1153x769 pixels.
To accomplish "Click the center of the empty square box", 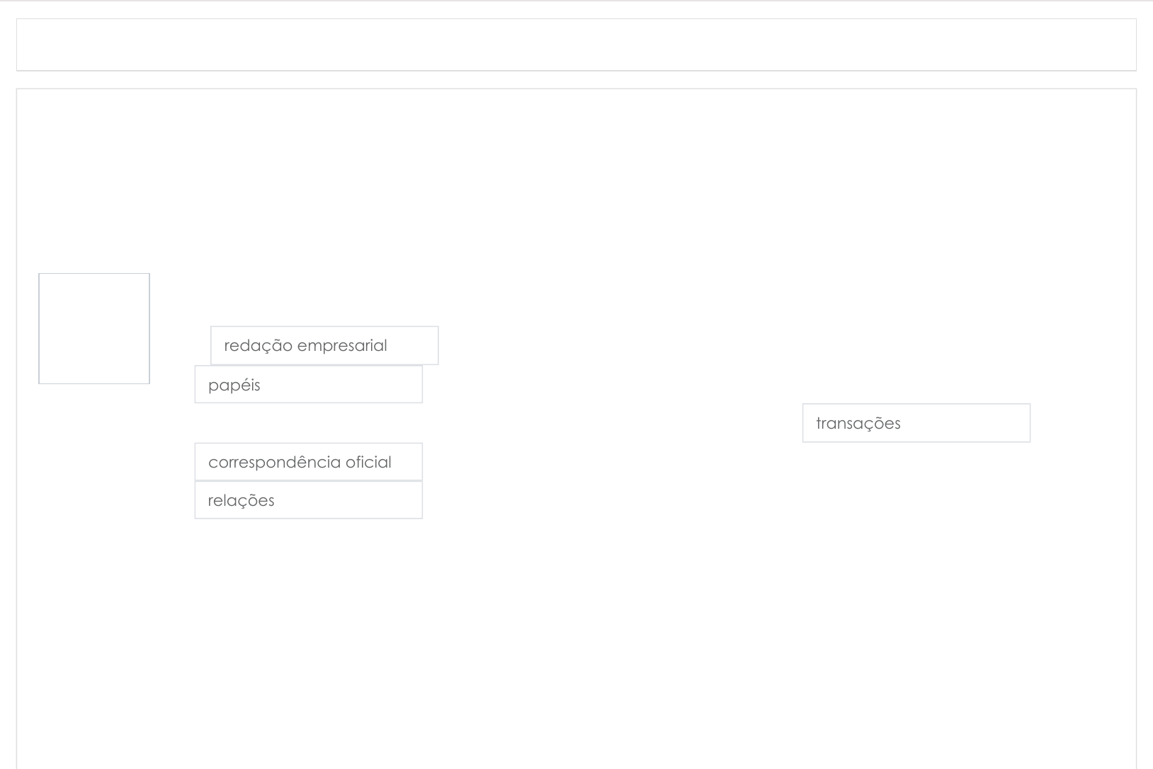I will [x=94, y=328].
